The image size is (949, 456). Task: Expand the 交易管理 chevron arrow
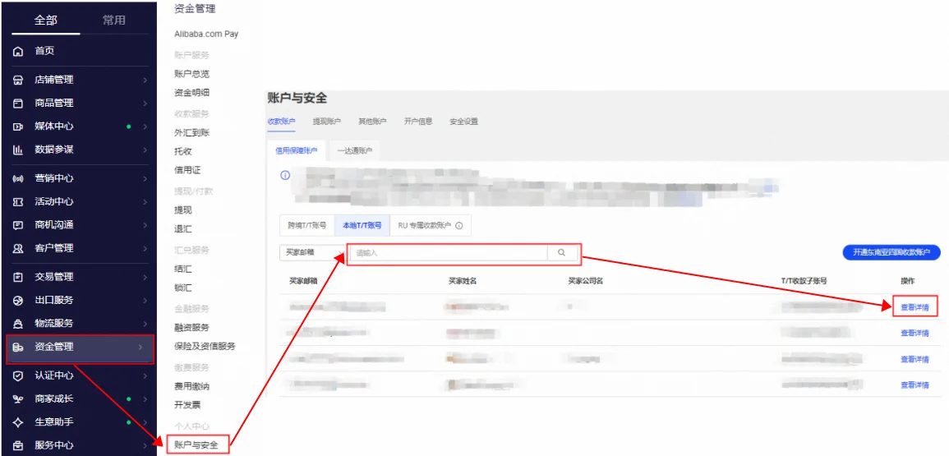pos(145,278)
